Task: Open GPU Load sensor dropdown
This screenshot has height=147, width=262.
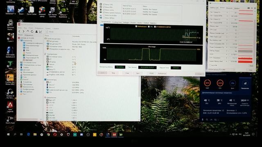Action: click(227, 30)
